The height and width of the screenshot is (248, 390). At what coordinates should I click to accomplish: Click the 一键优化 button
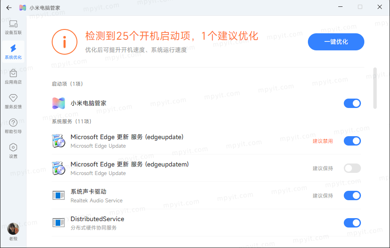(x=336, y=42)
